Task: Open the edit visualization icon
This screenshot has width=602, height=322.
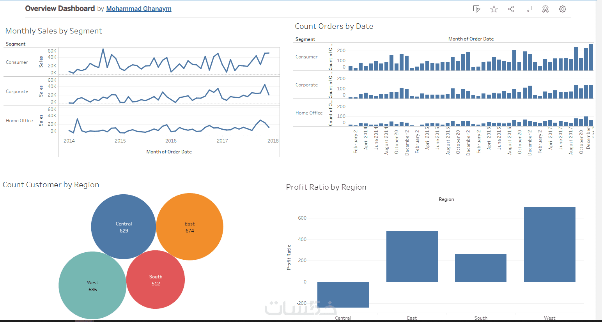Action: 476,9
